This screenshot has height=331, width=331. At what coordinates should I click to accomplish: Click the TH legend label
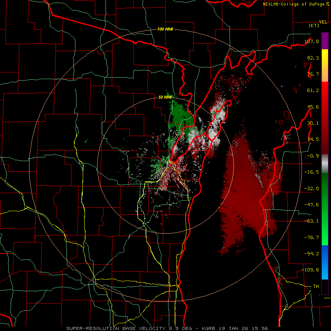click(316, 286)
